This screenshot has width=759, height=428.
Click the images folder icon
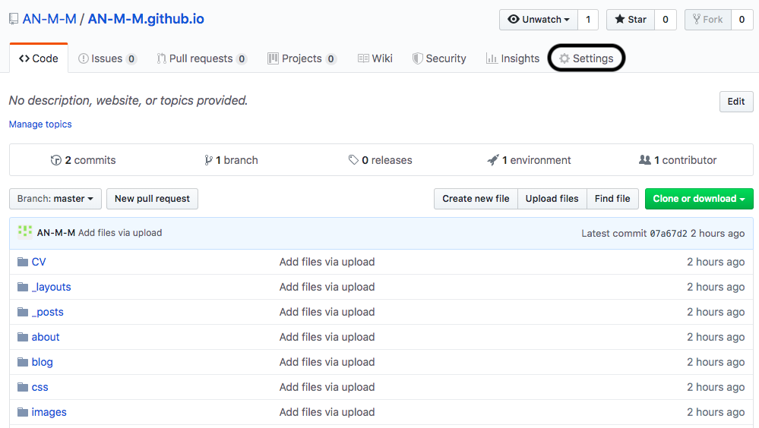pos(23,412)
